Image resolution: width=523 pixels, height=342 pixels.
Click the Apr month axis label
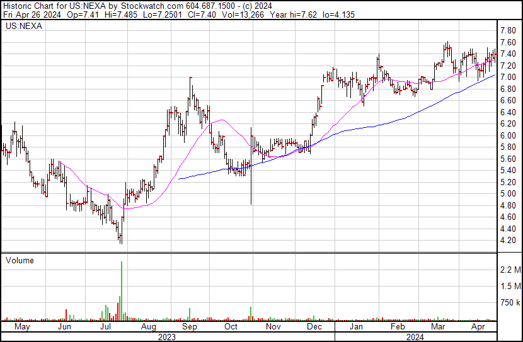[x=478, y=328]
